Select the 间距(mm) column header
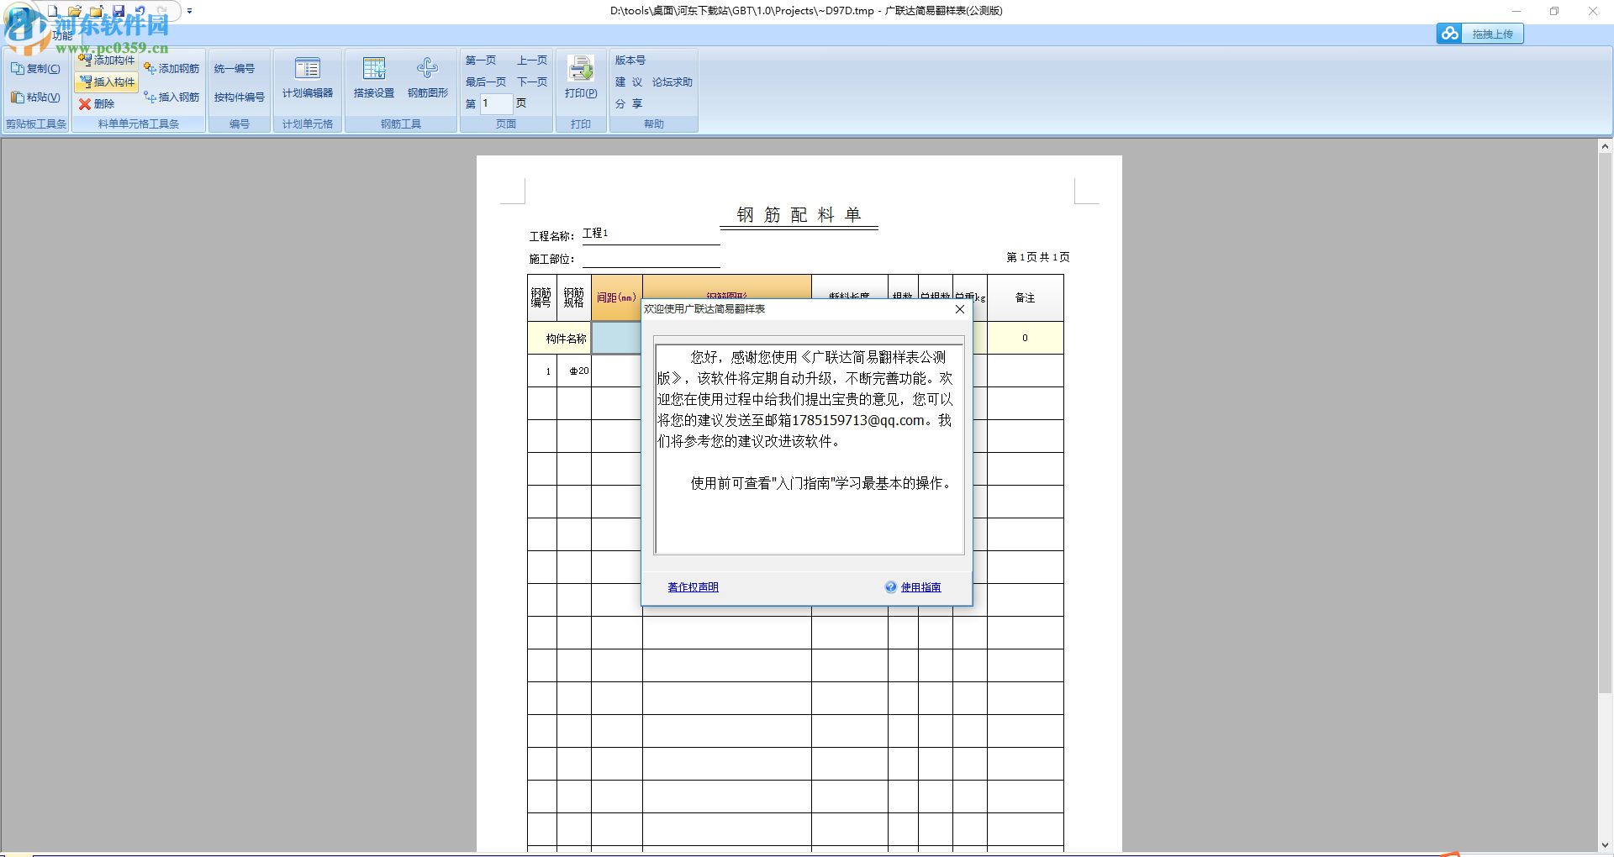 pos(616,297)
